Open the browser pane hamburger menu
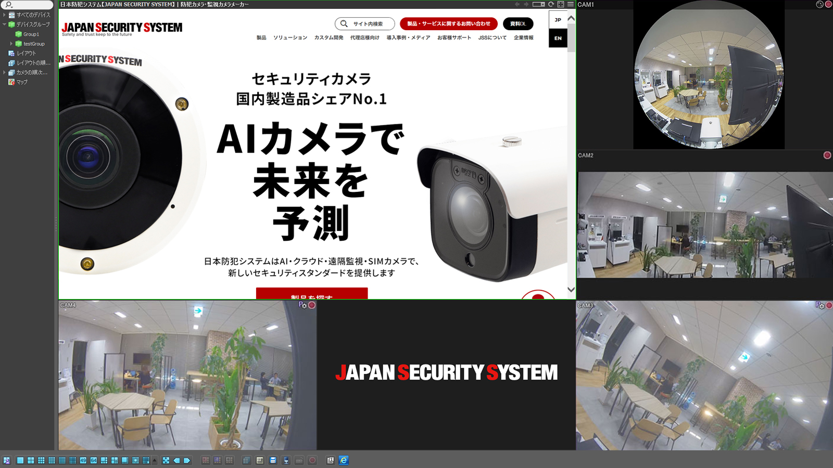 (571, 4)
